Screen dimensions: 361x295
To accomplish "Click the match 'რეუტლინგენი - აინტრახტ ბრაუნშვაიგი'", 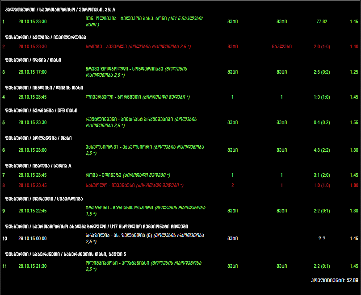I will (x=129, y=119).
